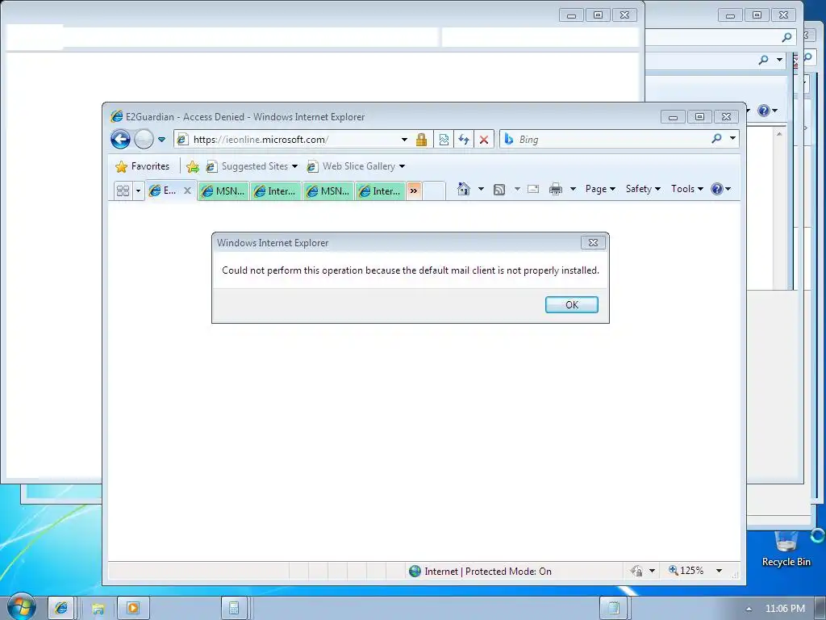The height and width of the screenshot is (620, 826).
Task: Open Windows Media Player taskbar icon
Action: pyautogui.click(x=133, y=609)
